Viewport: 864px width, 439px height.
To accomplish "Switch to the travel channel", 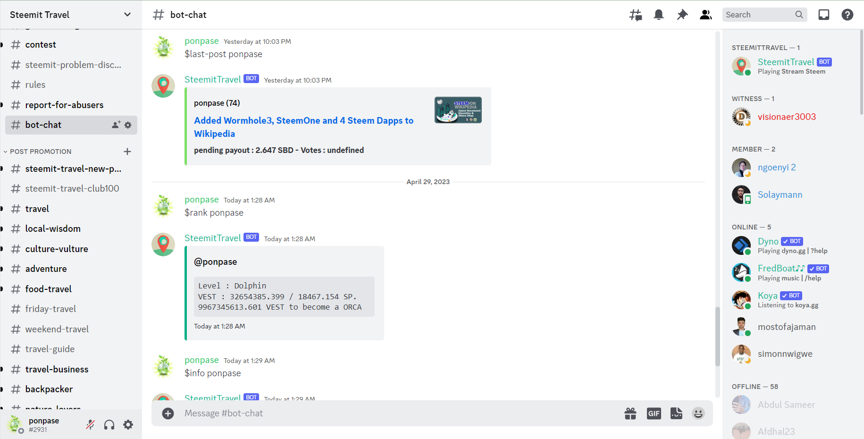I will point(37,208).
